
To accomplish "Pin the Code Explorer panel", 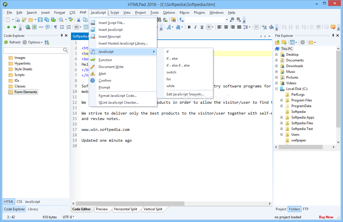I will (62, 35).
